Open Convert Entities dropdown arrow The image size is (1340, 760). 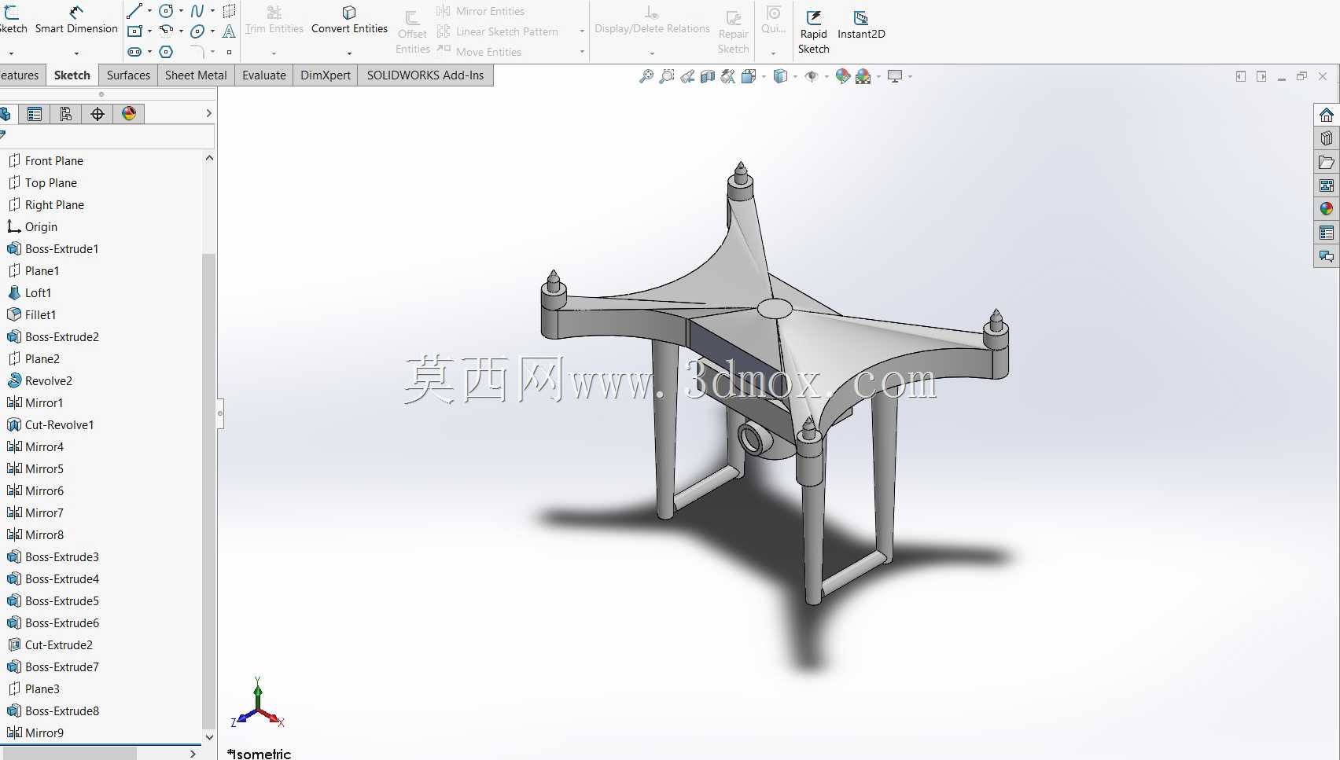[x=349, y=53]
